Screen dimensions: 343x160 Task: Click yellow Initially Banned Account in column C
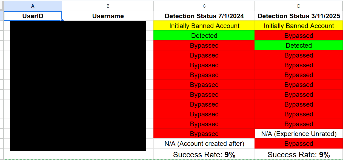click(204, 26)
